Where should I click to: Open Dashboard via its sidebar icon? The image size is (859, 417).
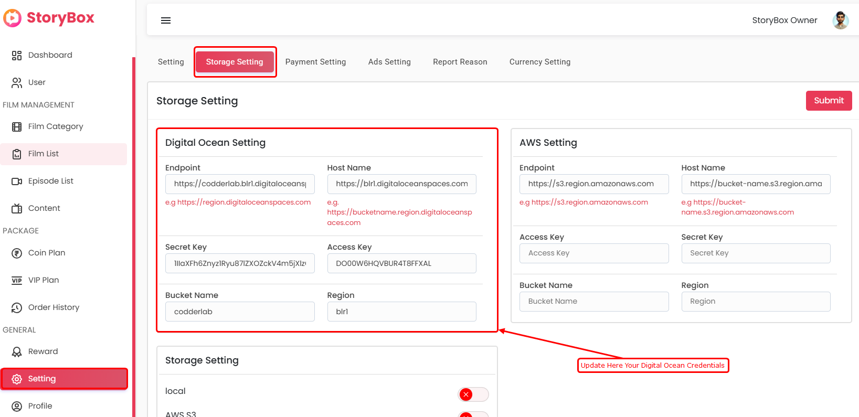tap(17, 55)
